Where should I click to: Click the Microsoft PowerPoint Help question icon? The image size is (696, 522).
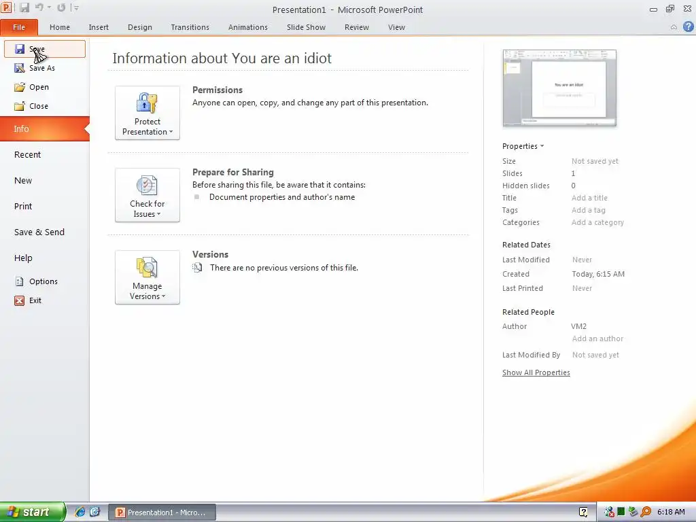click(x=689, y=27)
